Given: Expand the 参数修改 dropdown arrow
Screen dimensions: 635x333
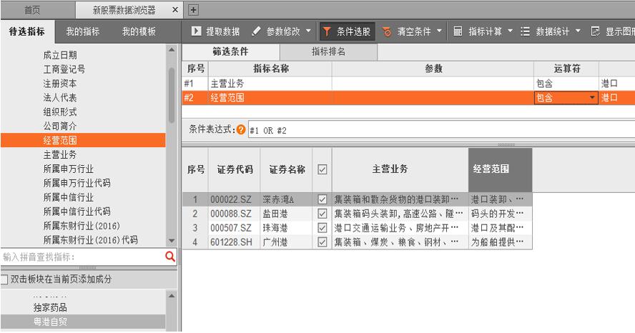Looking at the screenshot, I should tap(308, 31).
